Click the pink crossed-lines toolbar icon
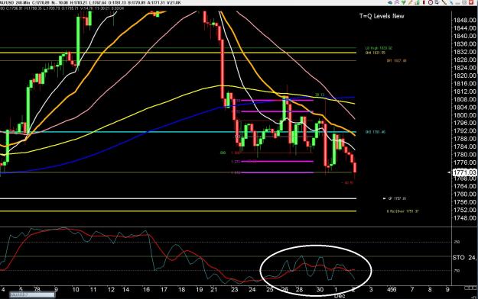This screenshot has width=478, height=299. coord(397,2)
